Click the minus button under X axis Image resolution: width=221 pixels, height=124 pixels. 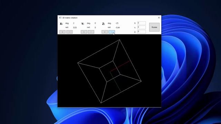coord(69,32)
